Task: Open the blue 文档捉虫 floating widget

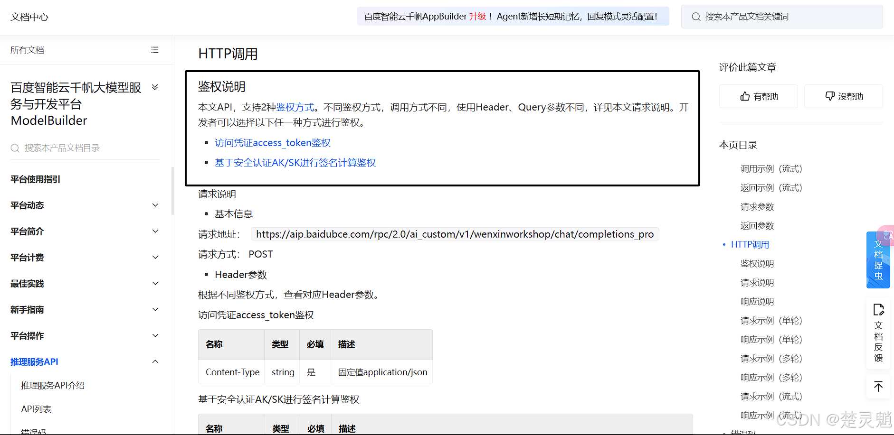Action: tap(878, 259)
